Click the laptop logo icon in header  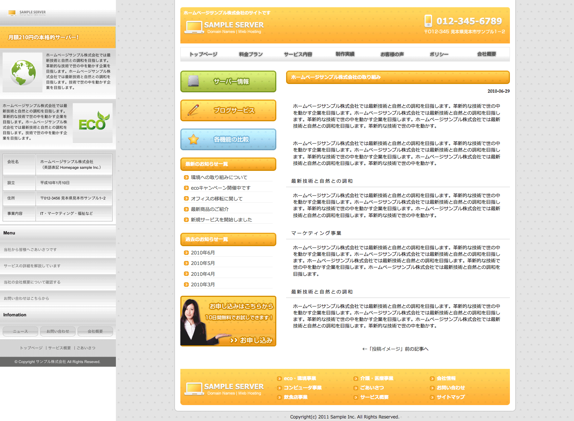(x=193, y=27)
